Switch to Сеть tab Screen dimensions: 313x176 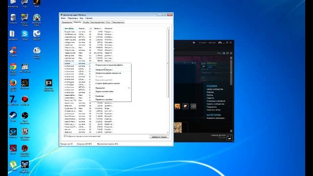(108, 22)
